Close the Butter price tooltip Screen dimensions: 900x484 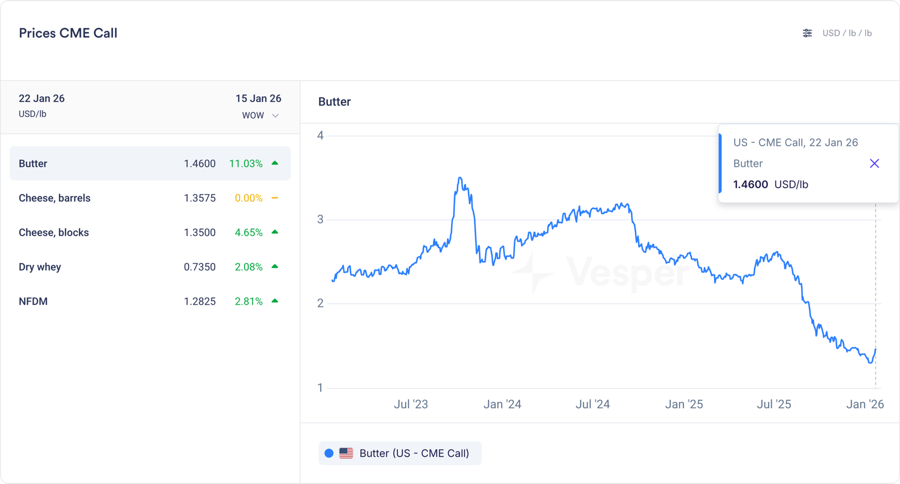874,164
